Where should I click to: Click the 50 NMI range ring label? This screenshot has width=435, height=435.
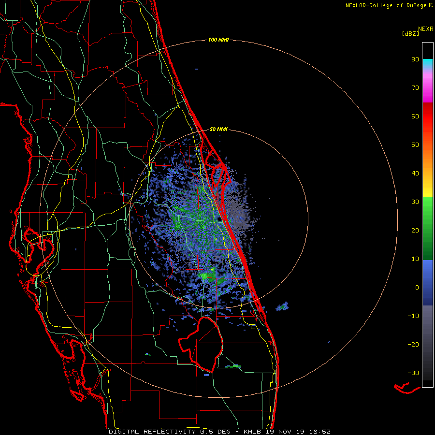point(218,129)
